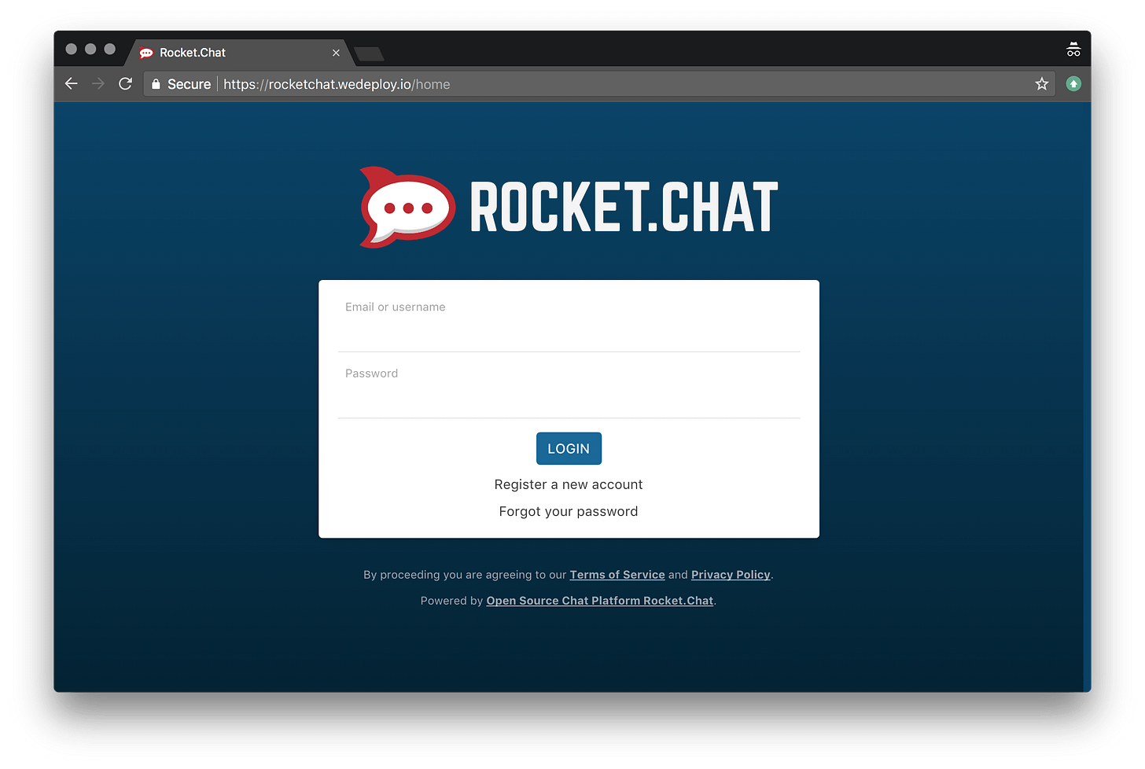Click the LOGIN button
Screen dimensions: 1145x769
(569, 448)
